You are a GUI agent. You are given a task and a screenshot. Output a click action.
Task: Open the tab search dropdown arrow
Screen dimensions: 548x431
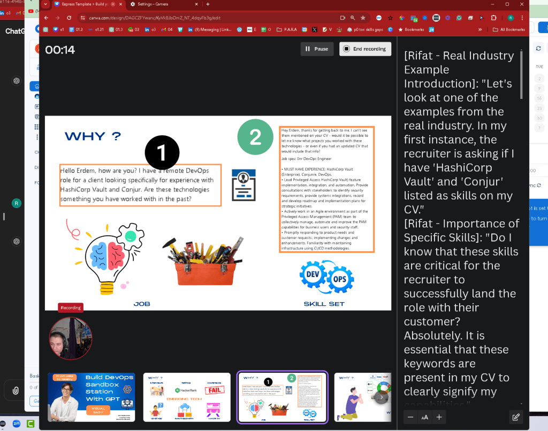pyautogui.click(x=45, y=4)
